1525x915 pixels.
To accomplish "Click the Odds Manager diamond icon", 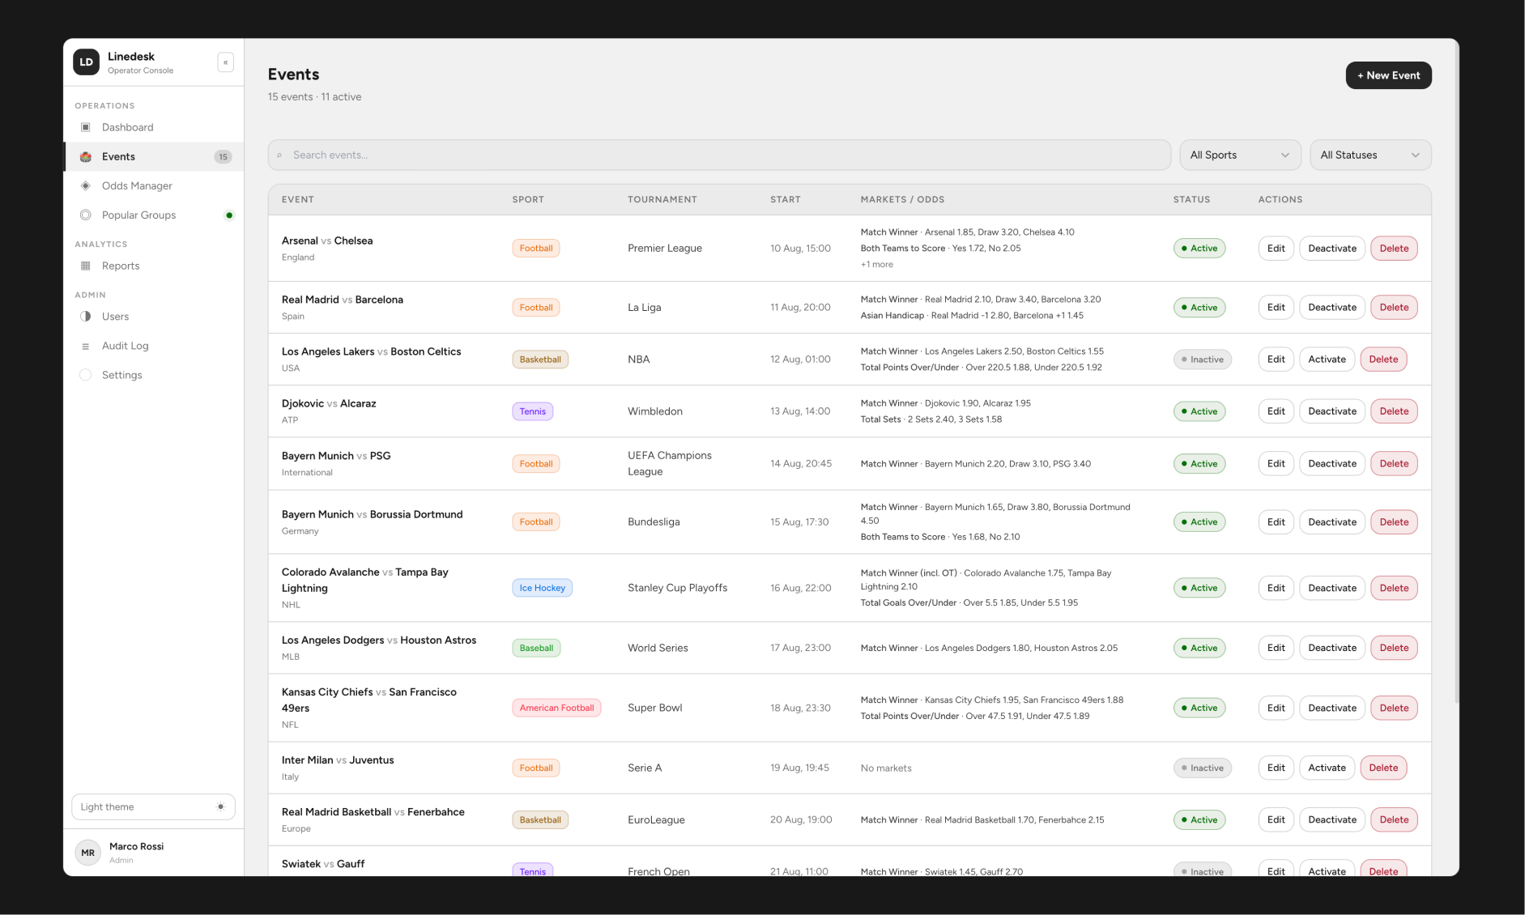I will click(x=86, y=185).
